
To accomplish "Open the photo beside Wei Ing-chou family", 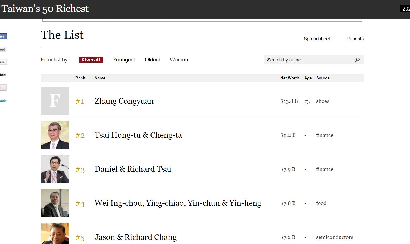I will (x=55, y=203).
